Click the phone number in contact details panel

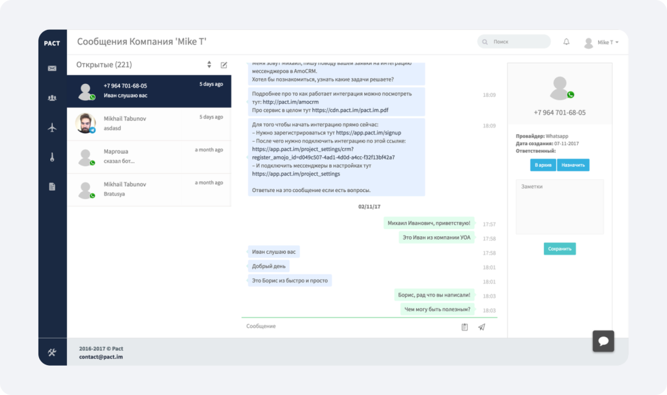pos(560,113)
